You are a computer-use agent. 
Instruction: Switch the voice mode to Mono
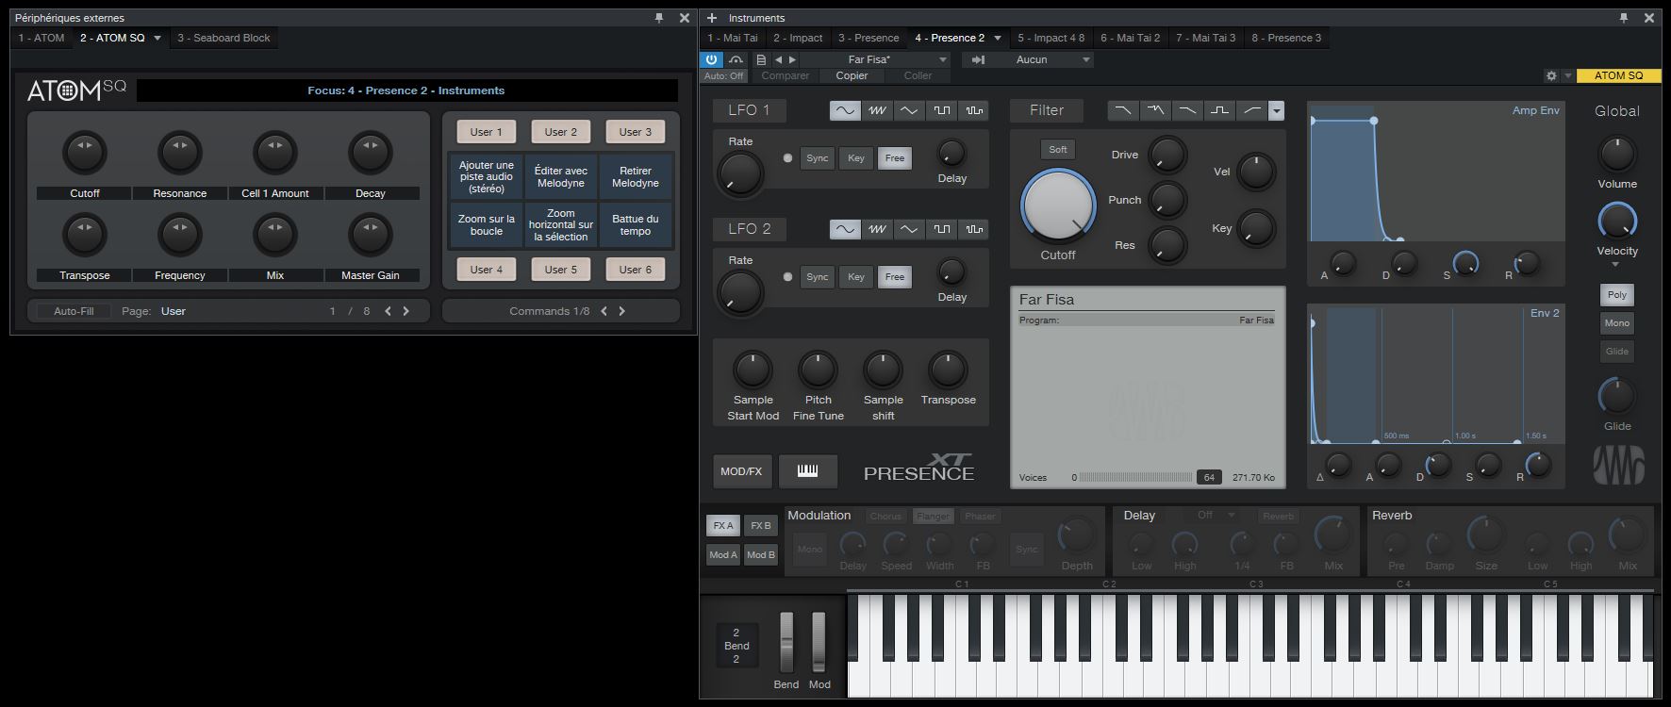click(1616, 323)
